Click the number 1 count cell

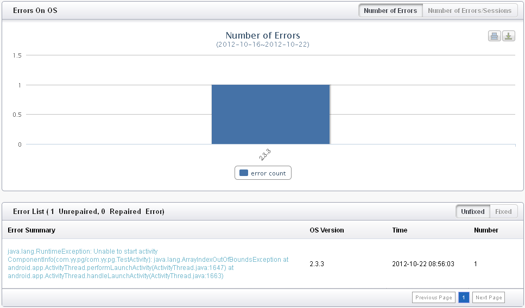[x=476, y=264]
